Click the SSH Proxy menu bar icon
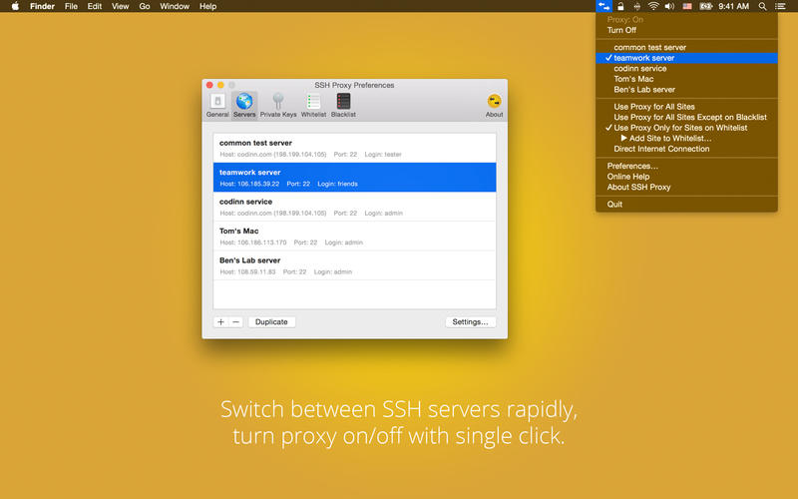This screenshot has width=798, height=499. 603,6
